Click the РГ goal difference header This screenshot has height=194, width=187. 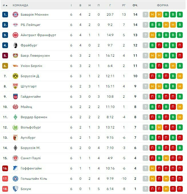click(124, 5)
